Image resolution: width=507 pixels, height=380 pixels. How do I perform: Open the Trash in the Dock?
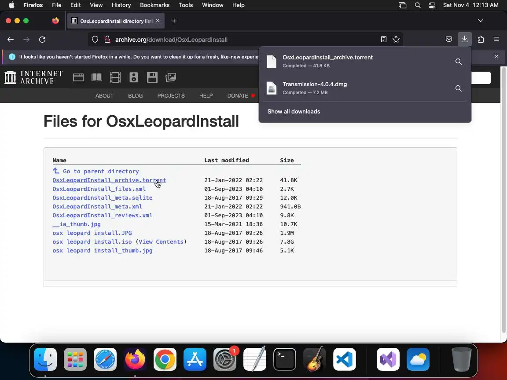tap(461, 359)
